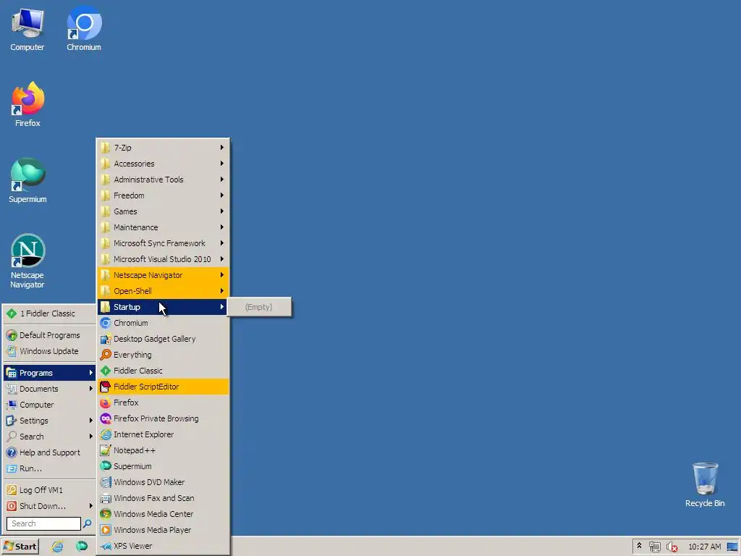Click the Start button
The image size is (741, 556).
click(x=20, y=547)
